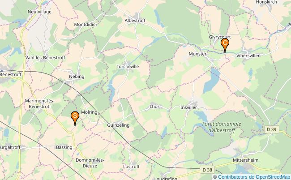Select the Guinzeling place label
This screenshot has width=291, height=180.
(x=118, y=125)
